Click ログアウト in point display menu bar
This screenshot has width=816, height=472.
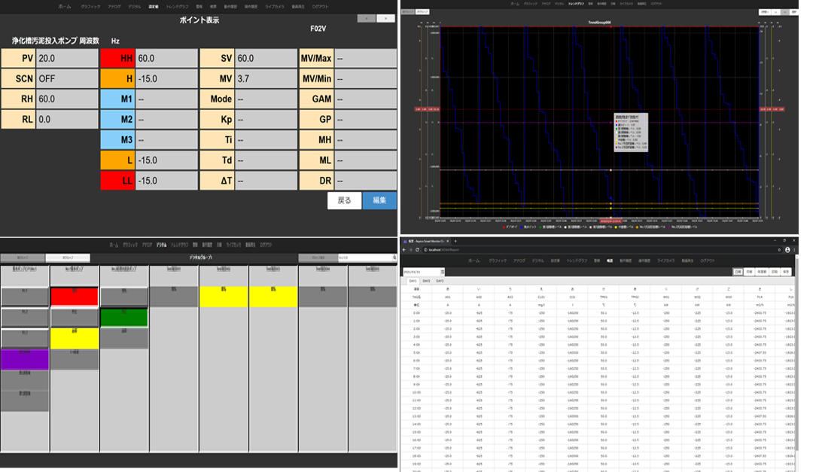(320, 7)
